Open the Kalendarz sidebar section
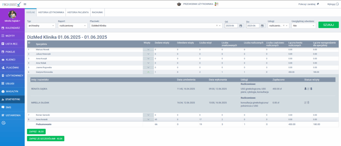 coord(12,28)
